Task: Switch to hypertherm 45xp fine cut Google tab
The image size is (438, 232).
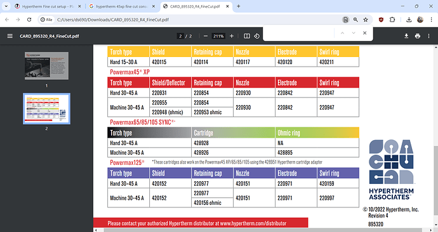Action: coord(123,6)
